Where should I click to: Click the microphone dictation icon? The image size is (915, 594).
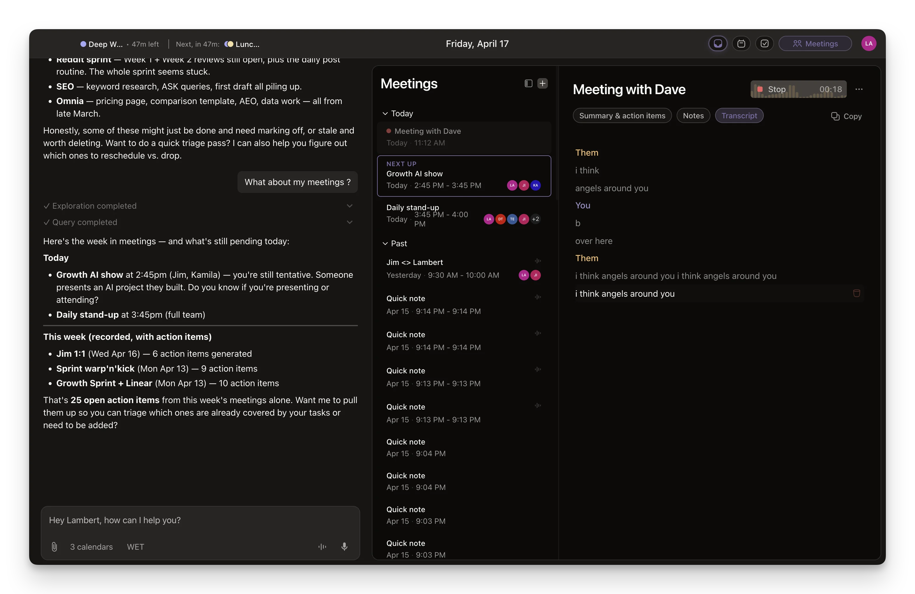click(x=344, y=546)
